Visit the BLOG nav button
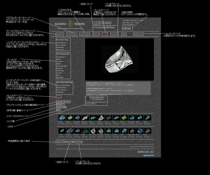The height and width of the screenshot is (175, 210). pyautogui.click(x=124, y=34)
